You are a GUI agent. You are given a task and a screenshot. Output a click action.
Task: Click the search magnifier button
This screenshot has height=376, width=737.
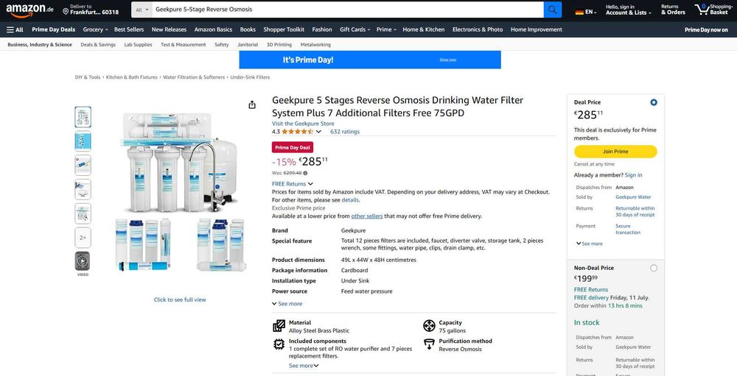point(553,10)
